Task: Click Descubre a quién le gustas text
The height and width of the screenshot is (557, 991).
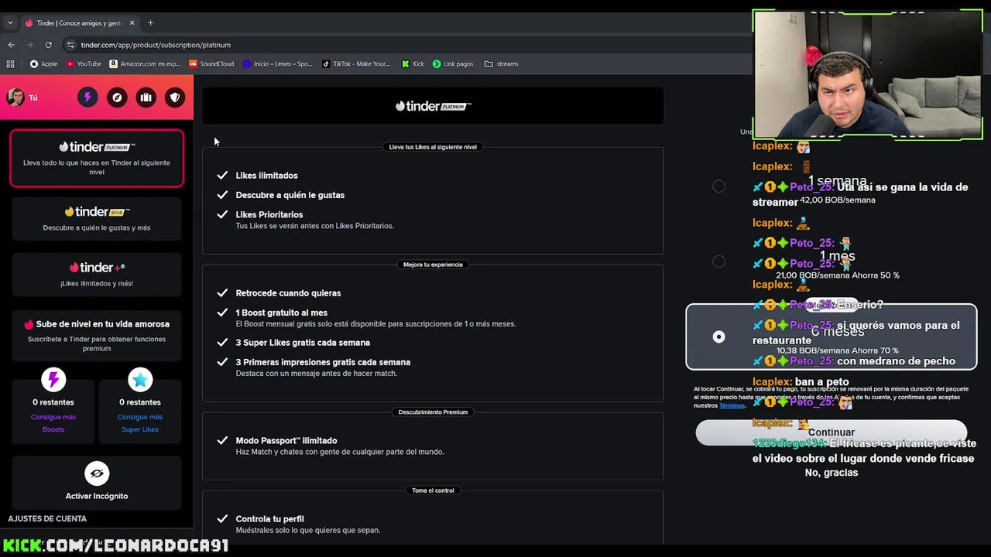Action: pyautogui.click(x=290, y=195)
